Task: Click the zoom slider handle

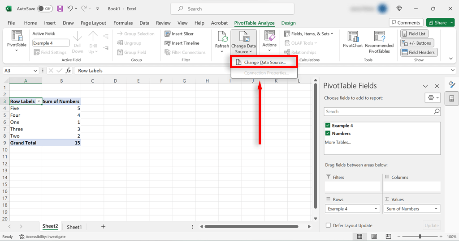Action: [x=420, y=237]
